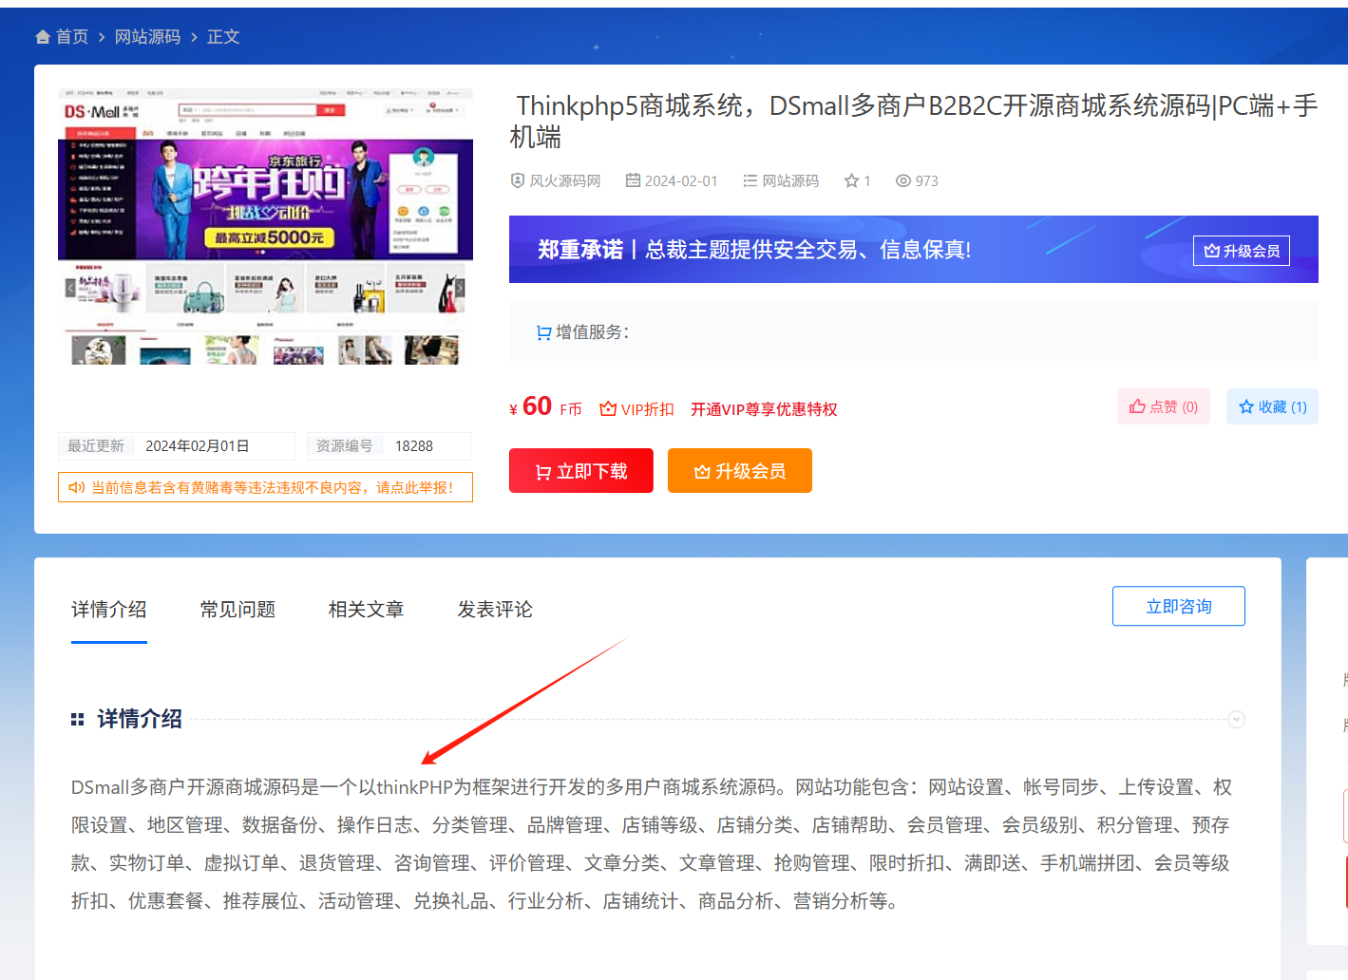Click orange 升级会员 button
Viewport: 1348px width, 980px height.
coord(740,471)
